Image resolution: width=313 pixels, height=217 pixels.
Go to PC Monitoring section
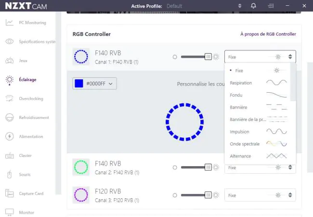tap(32, 23)
